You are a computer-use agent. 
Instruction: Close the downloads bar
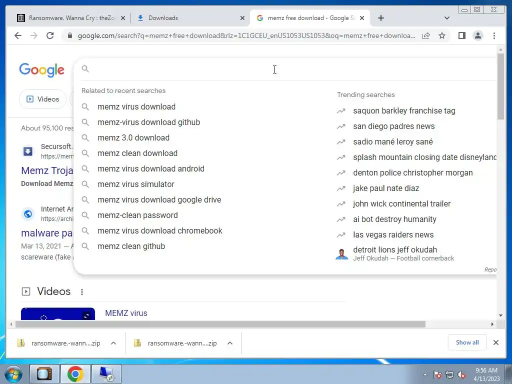click(x=496, y=342)
